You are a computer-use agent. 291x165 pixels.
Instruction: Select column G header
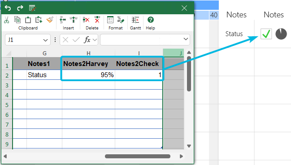tap(44, 54)
